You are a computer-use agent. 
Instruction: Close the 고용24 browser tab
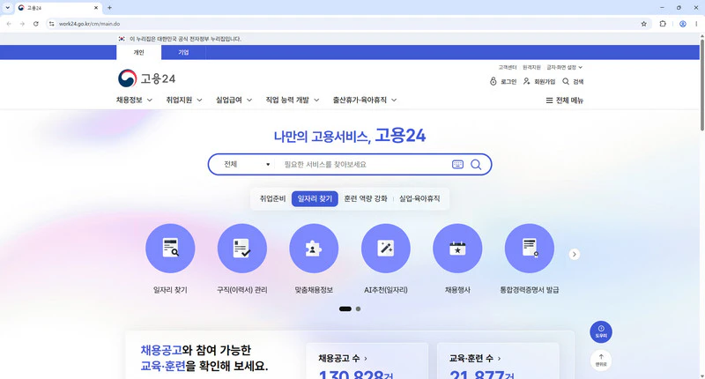(96, 8)
